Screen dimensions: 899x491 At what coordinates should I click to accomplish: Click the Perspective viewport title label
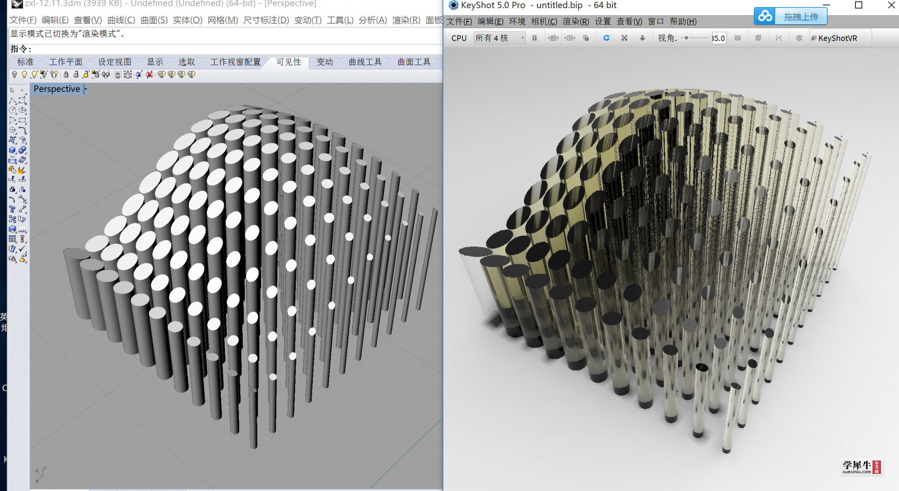coord(57,89)
